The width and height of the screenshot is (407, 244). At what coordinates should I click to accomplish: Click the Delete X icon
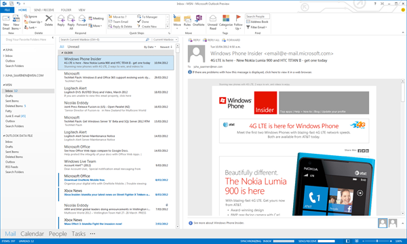tap(49, 18)
